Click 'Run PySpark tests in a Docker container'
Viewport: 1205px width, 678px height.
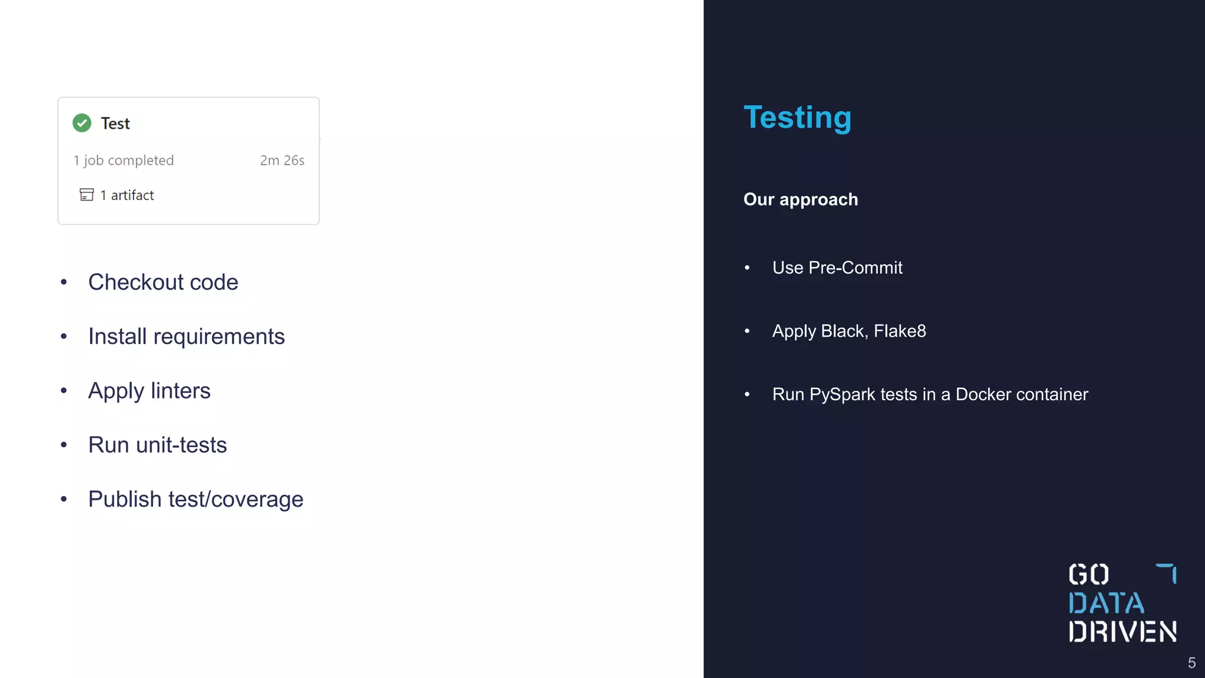click(930, 394)
